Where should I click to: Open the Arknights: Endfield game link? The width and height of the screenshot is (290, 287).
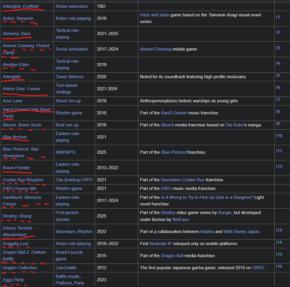click(x=20, y=6)
